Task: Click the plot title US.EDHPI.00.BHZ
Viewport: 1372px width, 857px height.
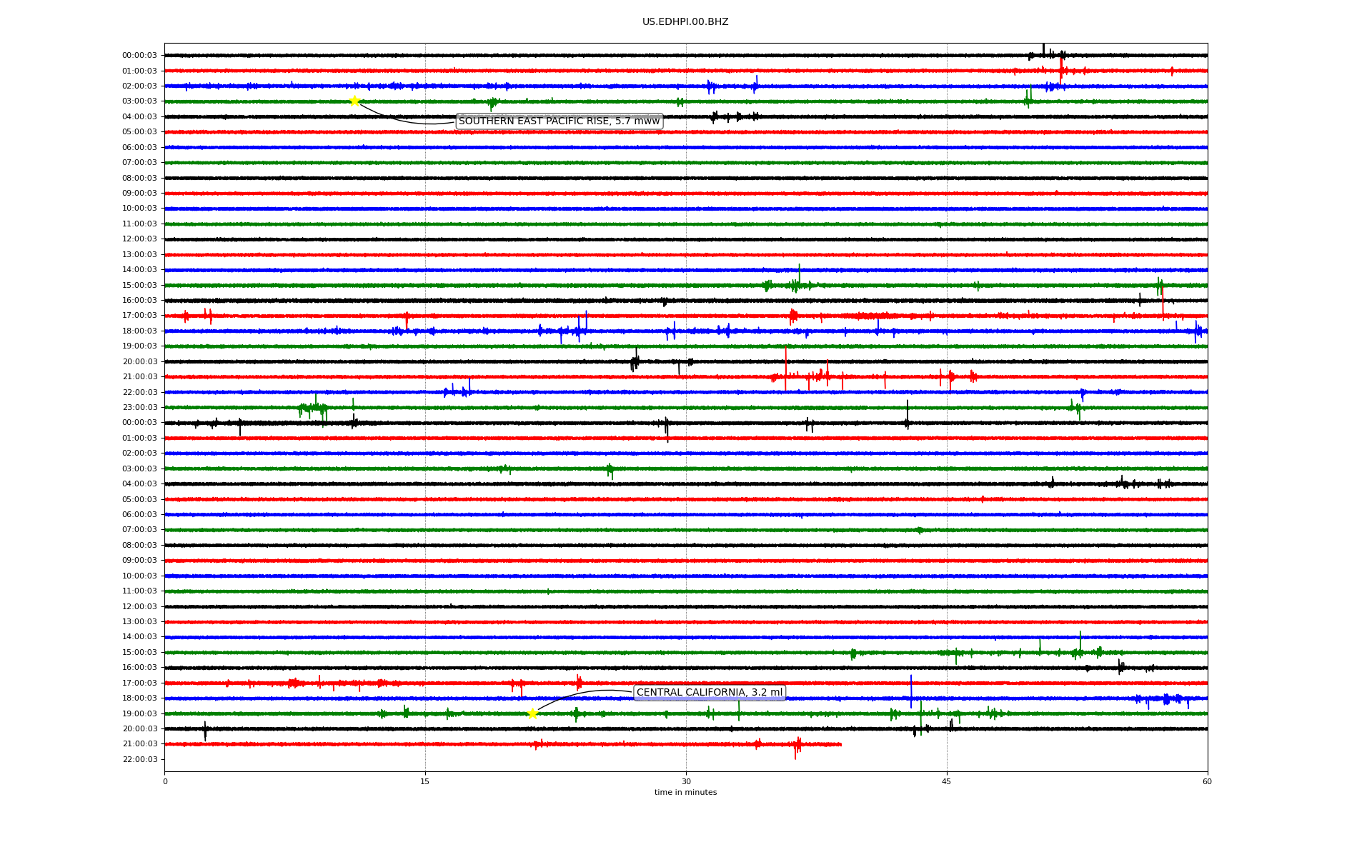Action: [x=685, y=22]
